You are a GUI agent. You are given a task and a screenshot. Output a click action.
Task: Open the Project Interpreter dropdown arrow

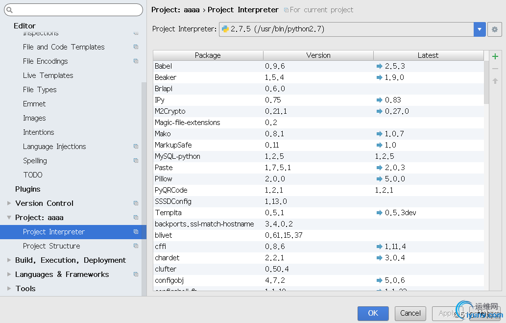[x=480, y=29]
